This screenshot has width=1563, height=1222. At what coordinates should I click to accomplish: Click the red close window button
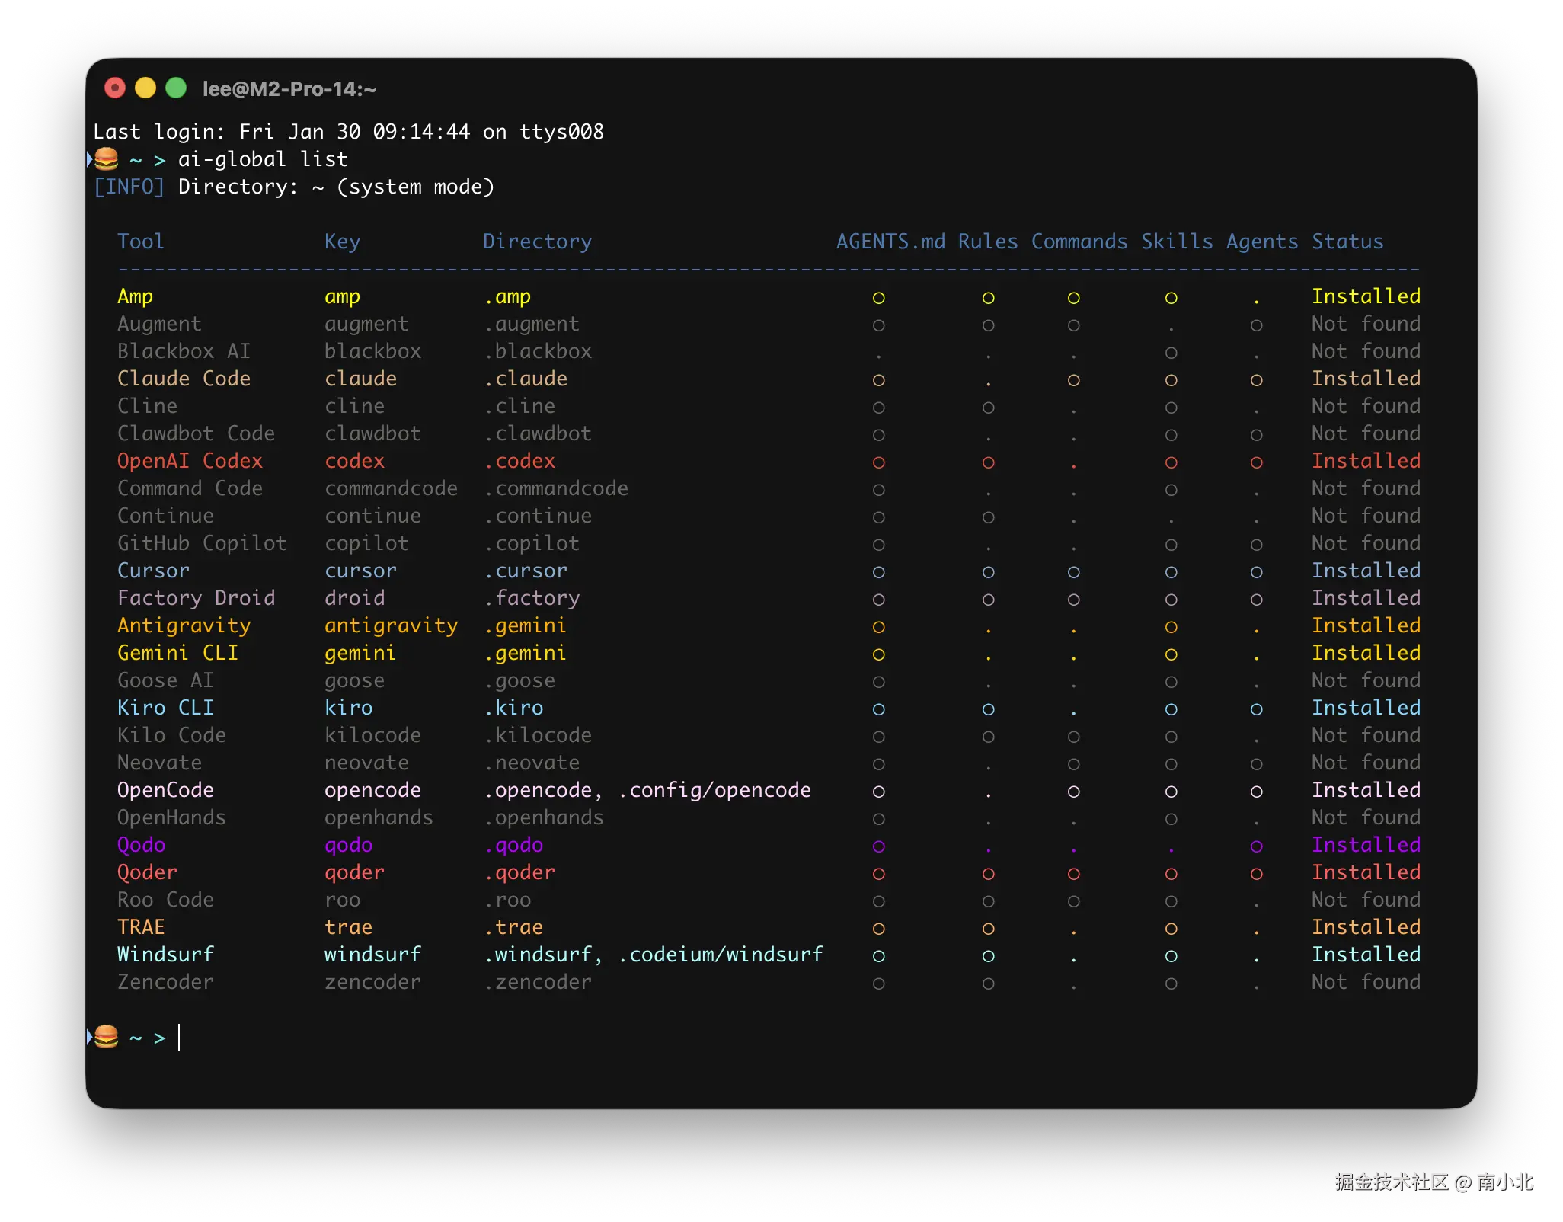[115, 88]
